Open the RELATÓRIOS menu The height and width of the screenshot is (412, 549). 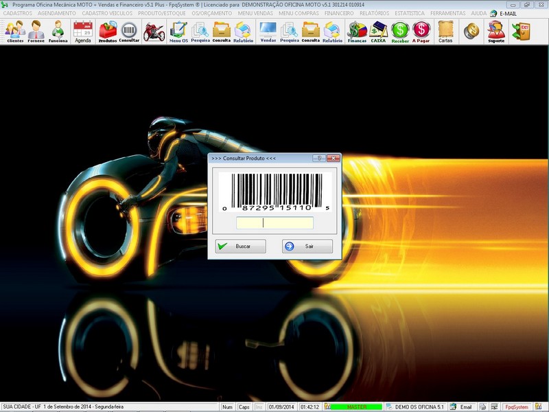click(x=375, y=13)
